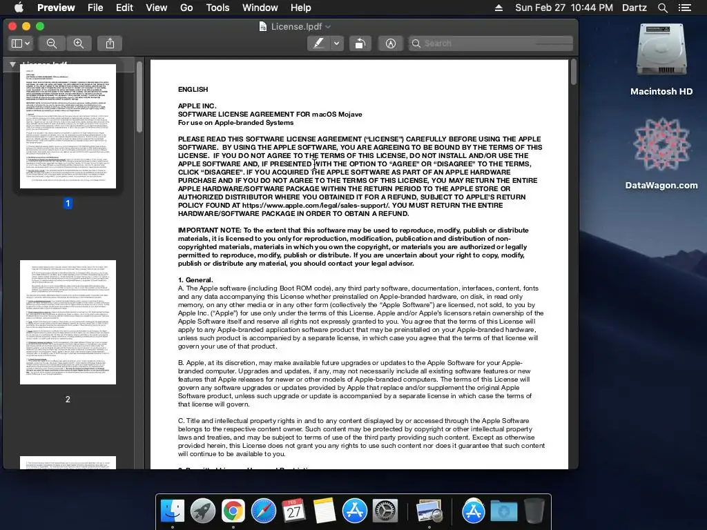Open Safari compass in the Dock
The height and width of the screenshot is (530, 707).
[x=264, y=511]
